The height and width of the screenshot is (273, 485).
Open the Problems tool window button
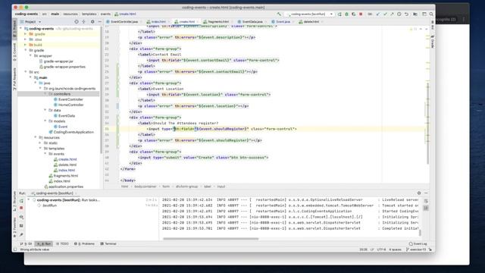tap(84, 244)
